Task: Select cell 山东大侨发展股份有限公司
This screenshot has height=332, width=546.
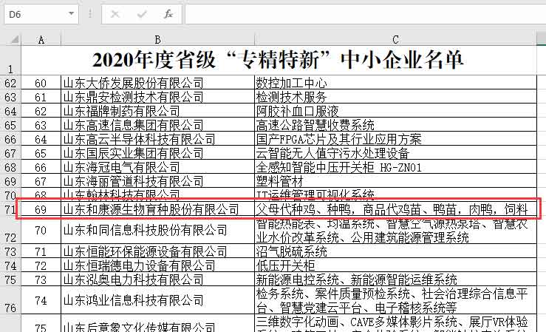Action: [x=157, y=83]
